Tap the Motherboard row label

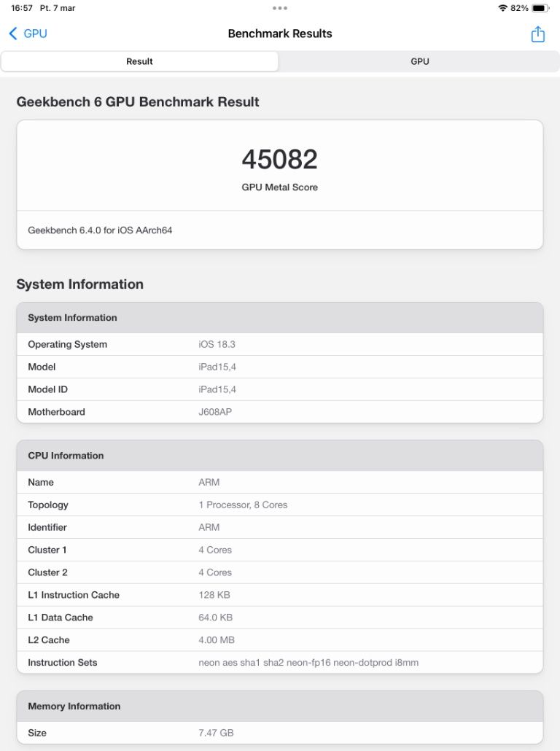57,412
